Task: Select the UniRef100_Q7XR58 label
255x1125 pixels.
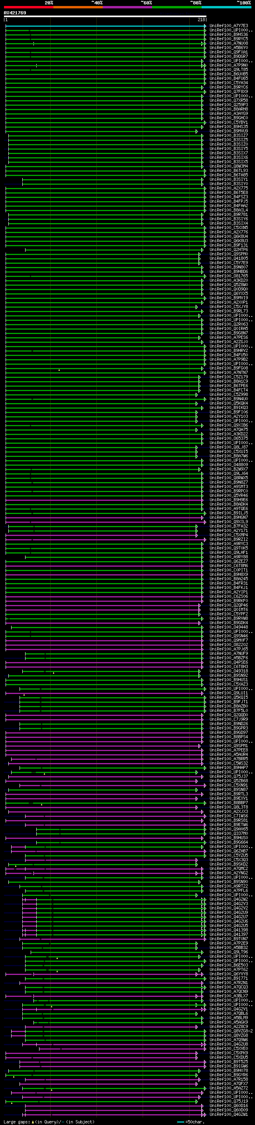Action: pos(229,101)
